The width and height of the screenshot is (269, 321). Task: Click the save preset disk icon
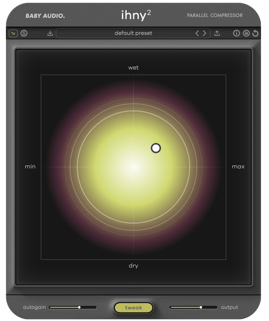(246, 33)
